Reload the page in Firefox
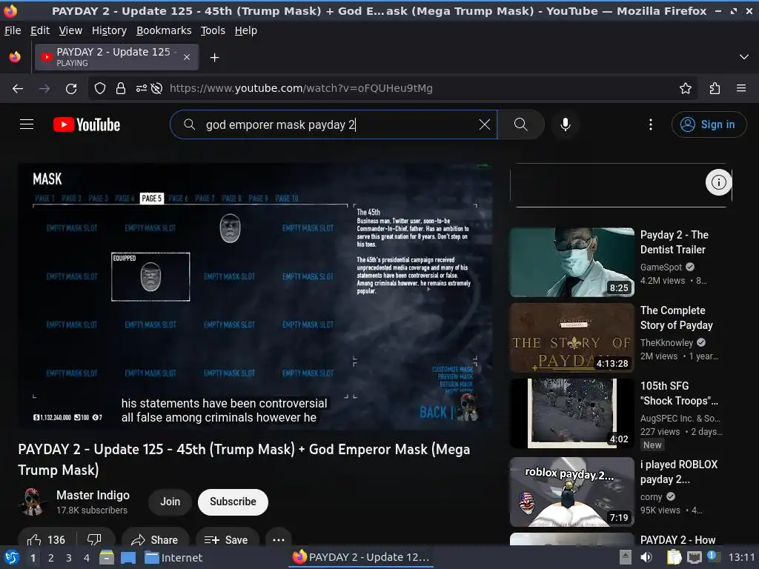759x569 pixels. click(71, 88)
